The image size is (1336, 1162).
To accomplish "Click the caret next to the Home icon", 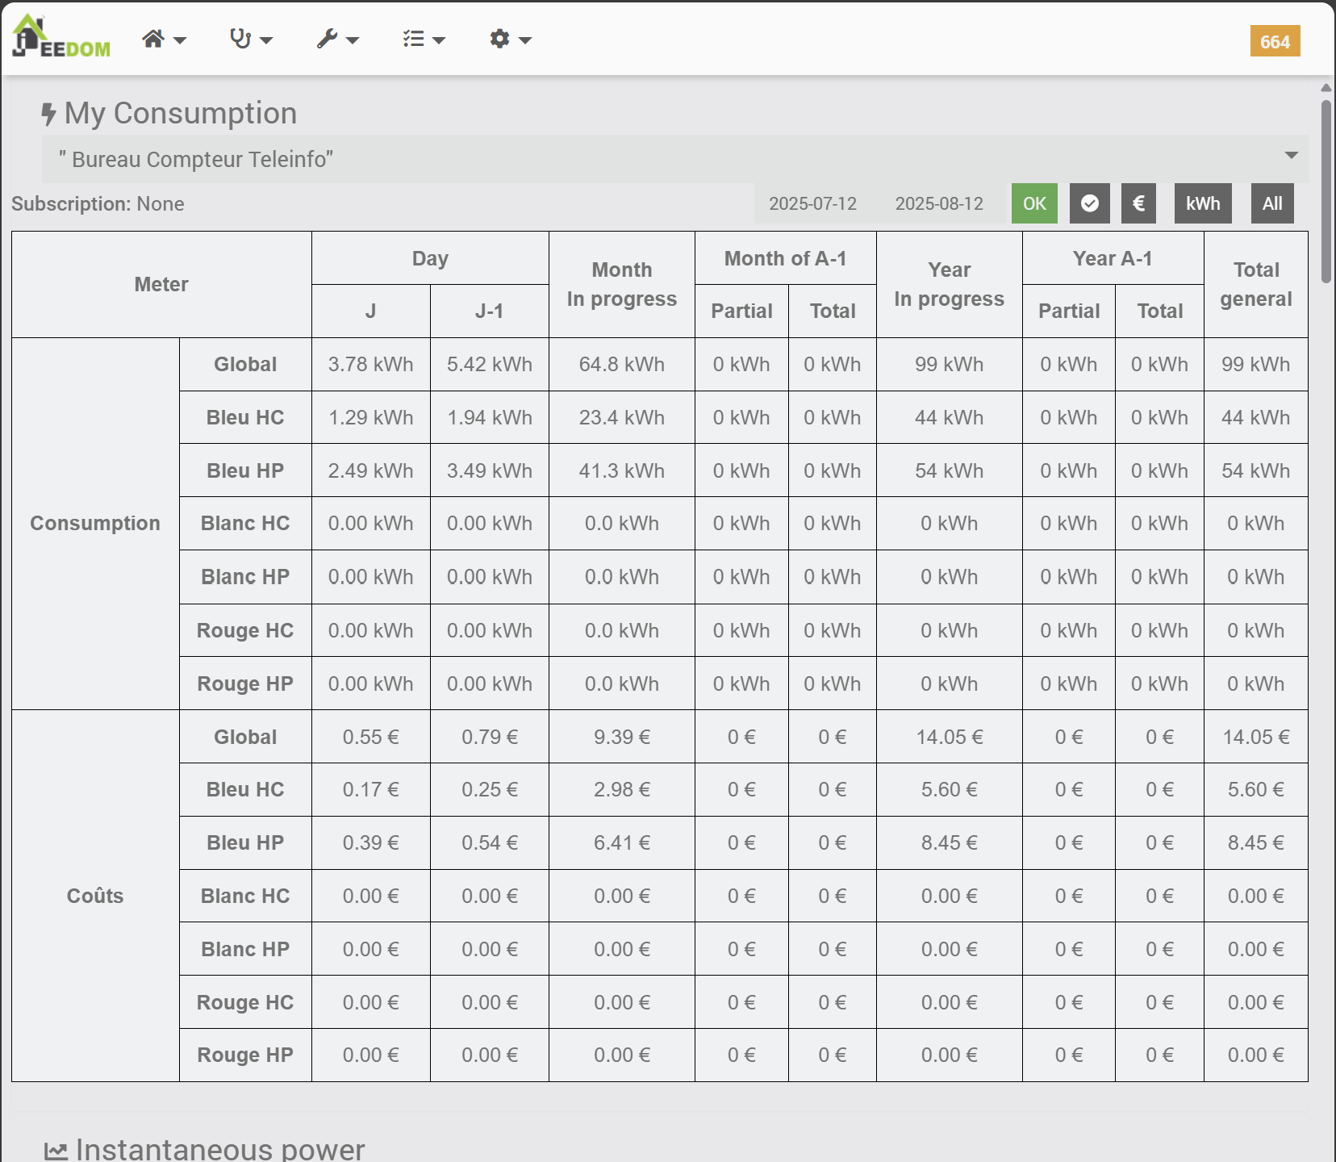I will point(181,40).
